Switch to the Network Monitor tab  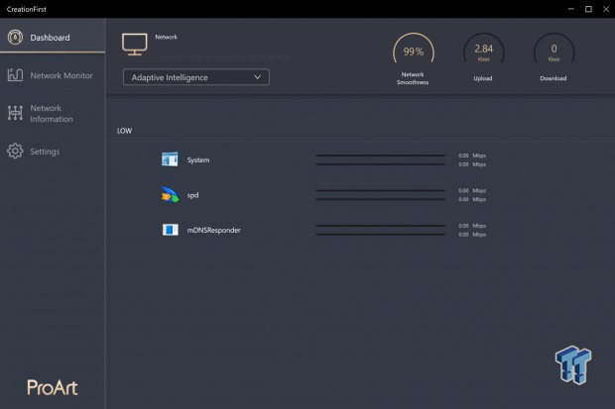point(53,75)
